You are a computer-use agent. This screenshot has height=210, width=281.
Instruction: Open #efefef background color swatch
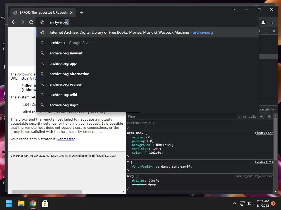[157, 145]
